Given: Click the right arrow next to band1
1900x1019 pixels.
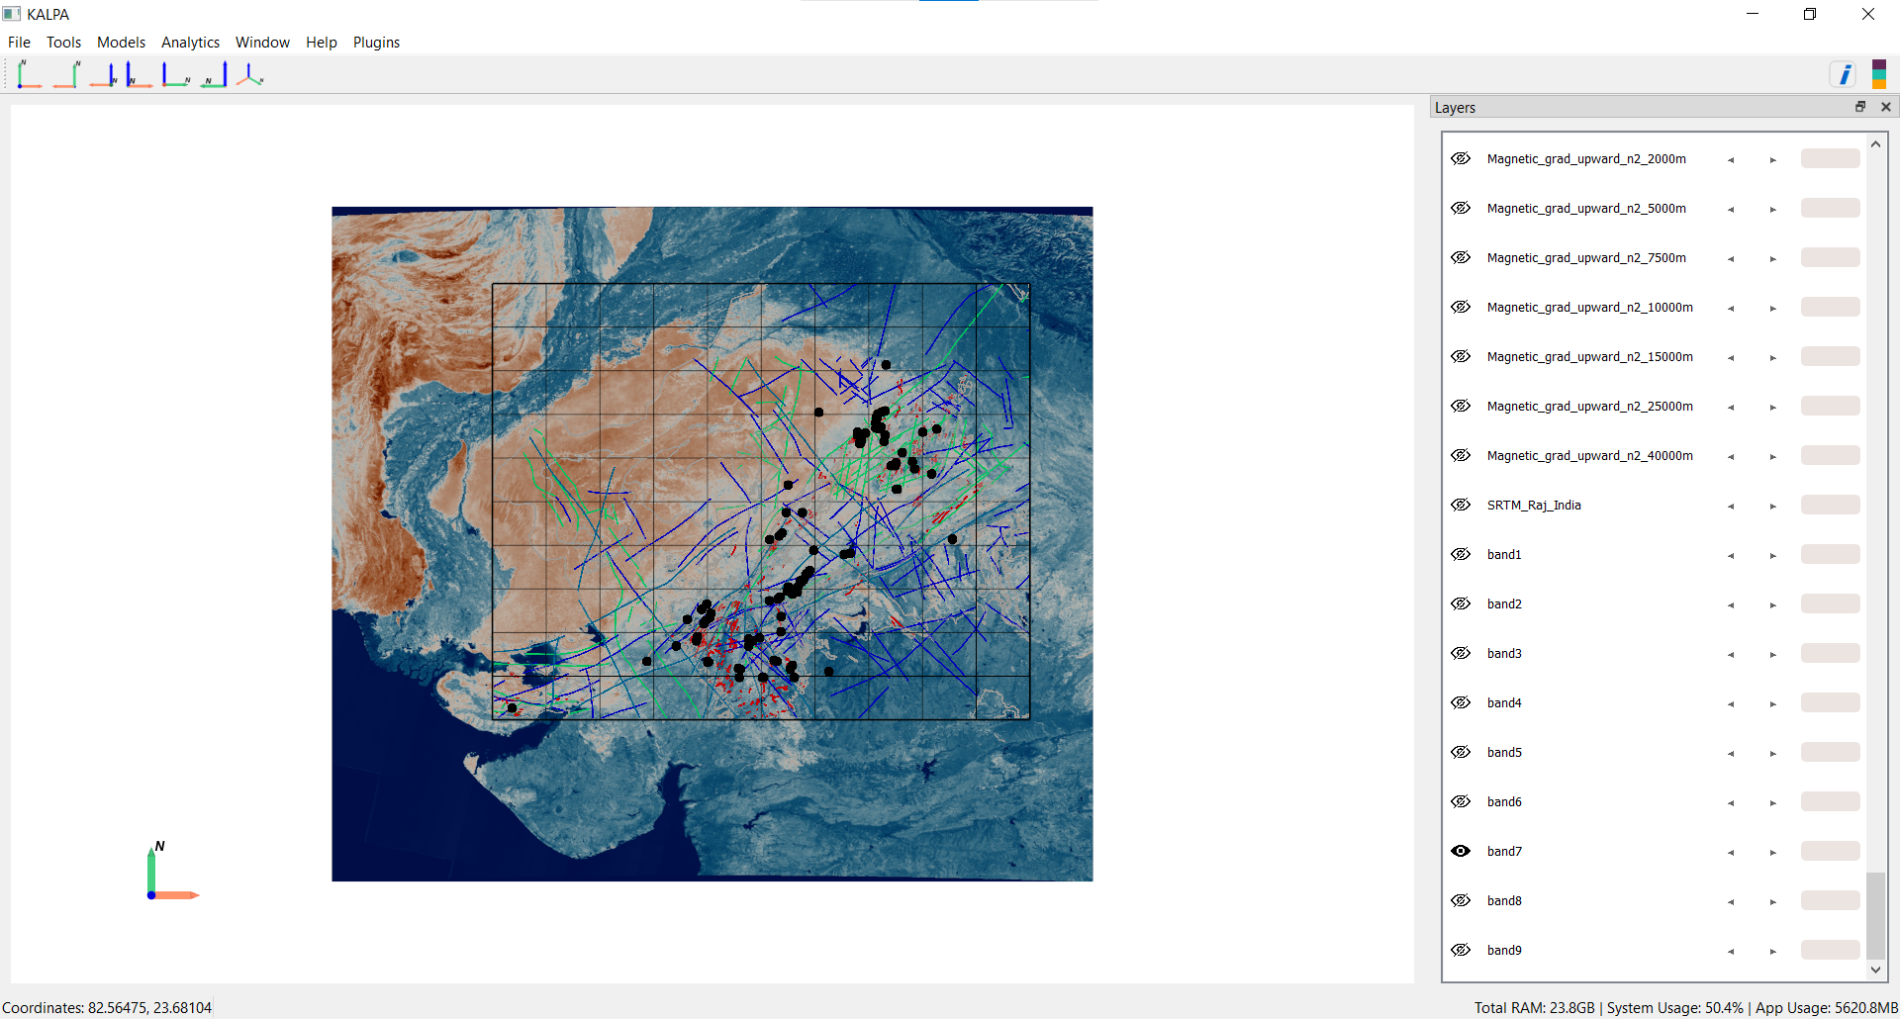Looking at the screenshot, I should tap(1773, 555).
